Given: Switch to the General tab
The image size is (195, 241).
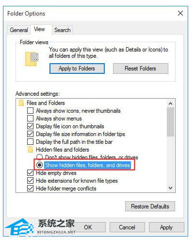Looking at the screenshot, I should click(x=19, y=30).
